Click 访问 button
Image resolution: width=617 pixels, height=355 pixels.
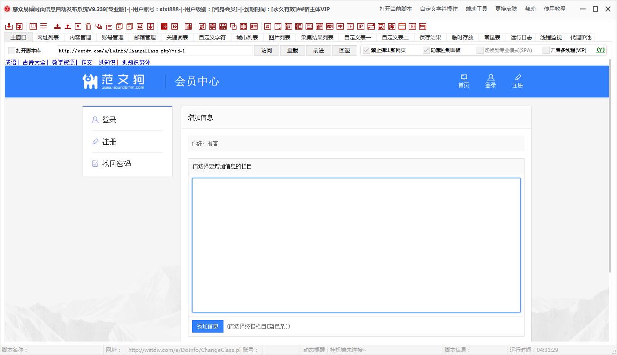coord(267,51)
